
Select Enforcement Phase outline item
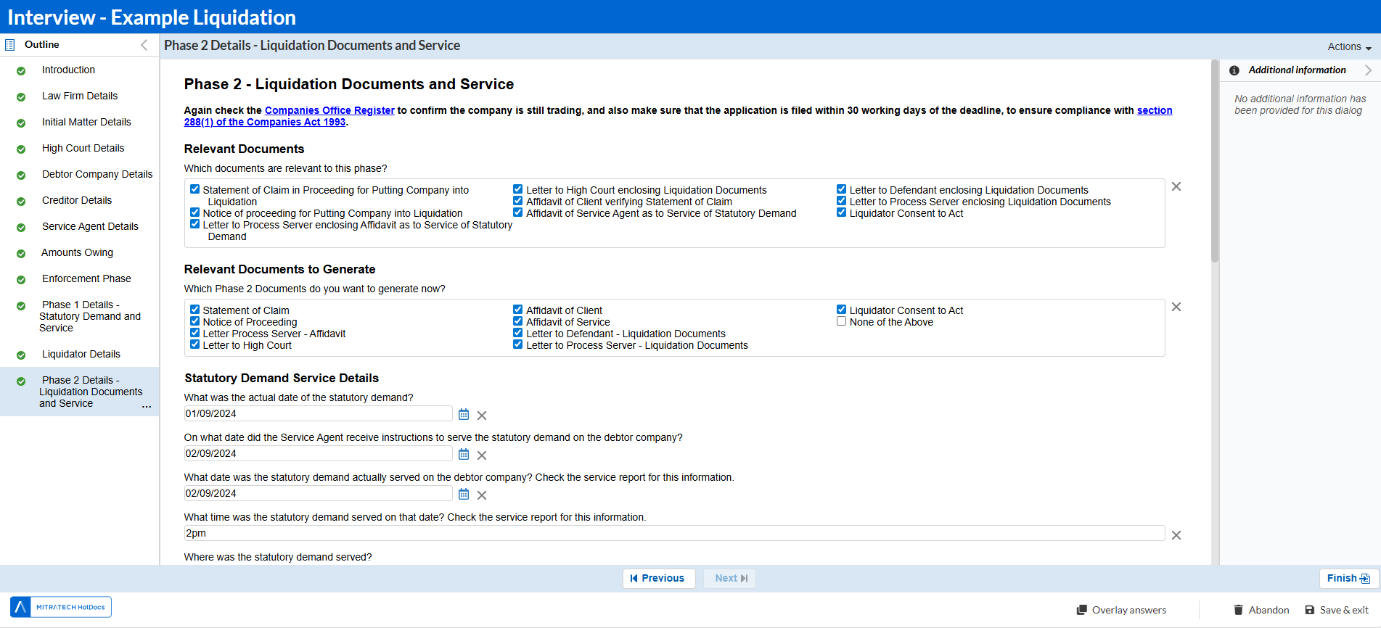click(86, 278)
